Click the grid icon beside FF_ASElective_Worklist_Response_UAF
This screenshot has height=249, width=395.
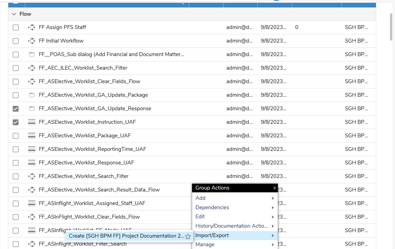(x=32, y=163)
